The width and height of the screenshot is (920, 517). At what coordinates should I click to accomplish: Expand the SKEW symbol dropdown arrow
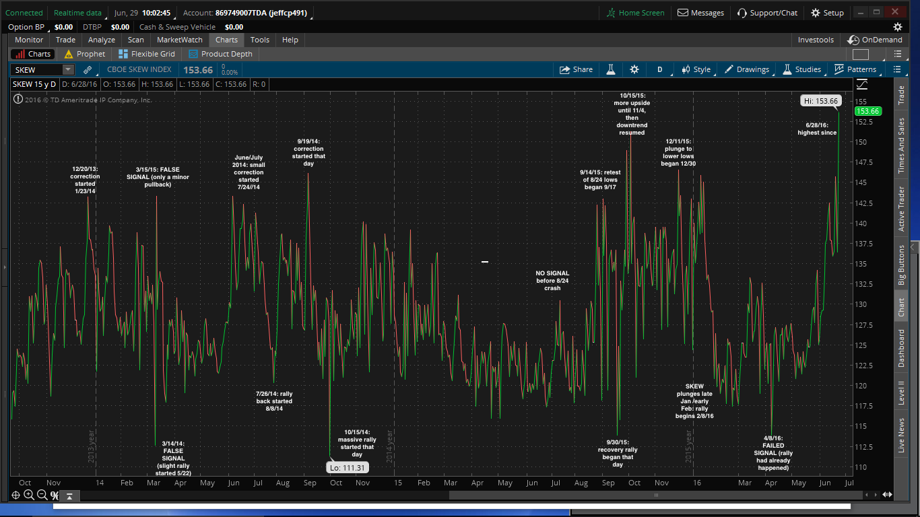pos(68,69)
